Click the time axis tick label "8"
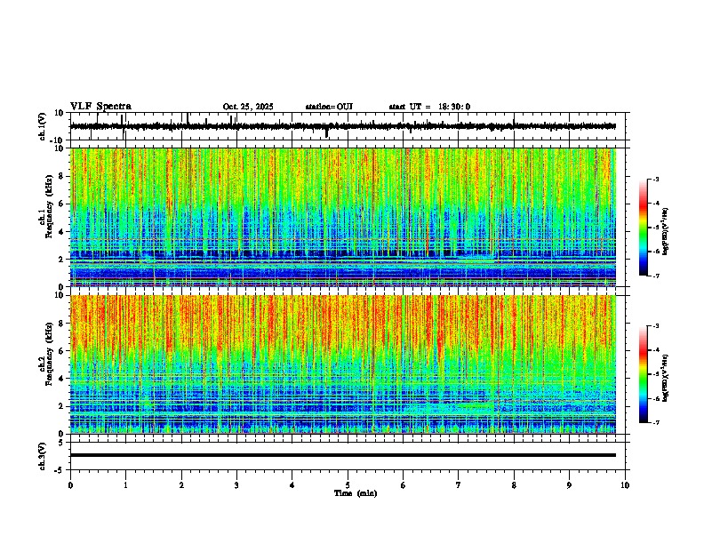Screen dimensions: 704x544 click(514, 485)
